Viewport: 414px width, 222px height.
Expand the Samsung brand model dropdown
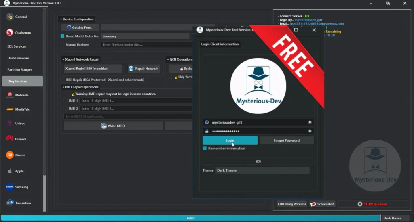145,36
